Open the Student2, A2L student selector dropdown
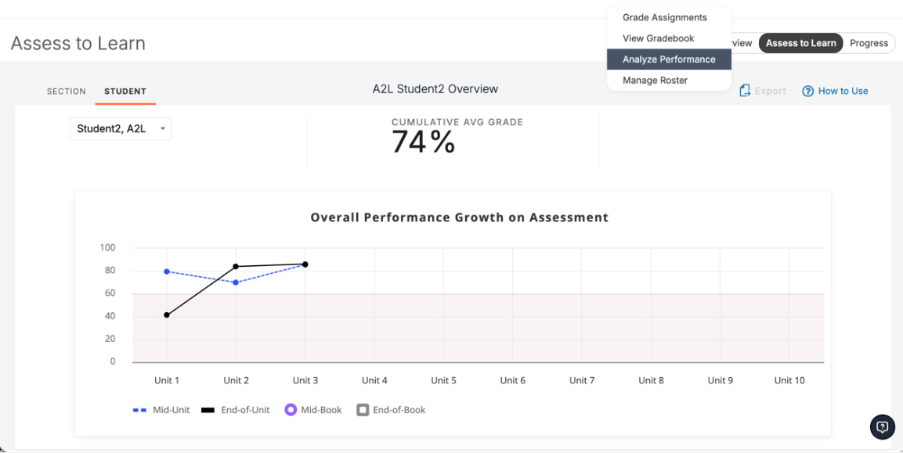The image size is (903, 453). 120,128
